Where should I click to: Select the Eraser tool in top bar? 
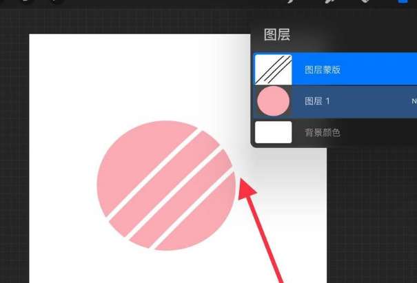365,1
